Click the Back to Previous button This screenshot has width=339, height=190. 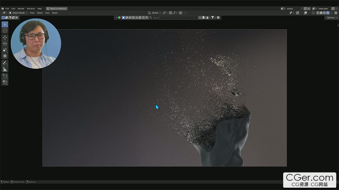57,8
